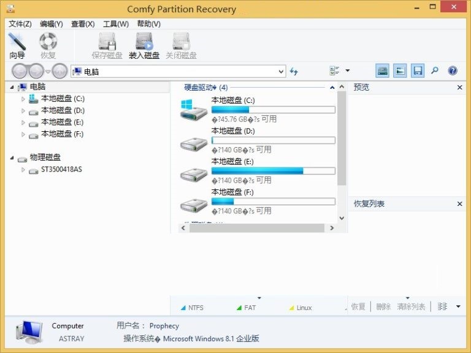Click the E: drive disk icon
Viewport: 471px width, 353px height.
pos(194,175)
